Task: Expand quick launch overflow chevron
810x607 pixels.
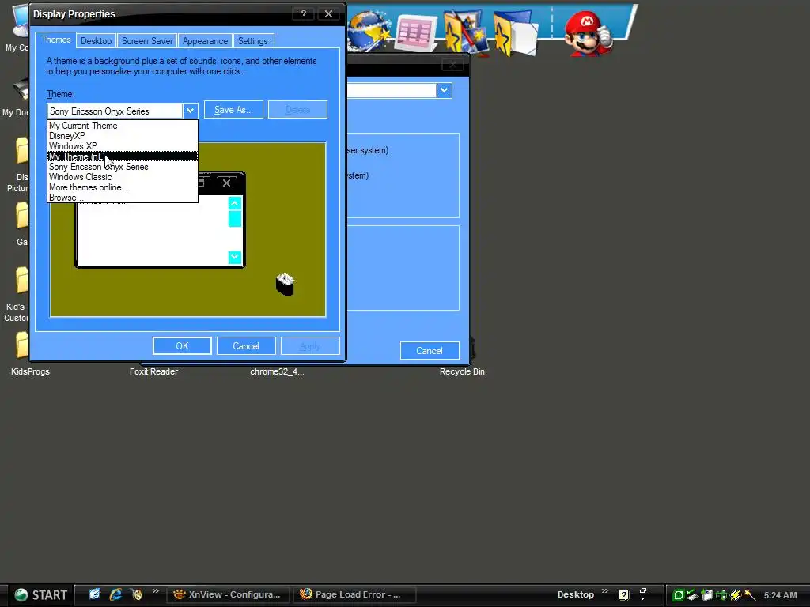Action: pos(156,591)
